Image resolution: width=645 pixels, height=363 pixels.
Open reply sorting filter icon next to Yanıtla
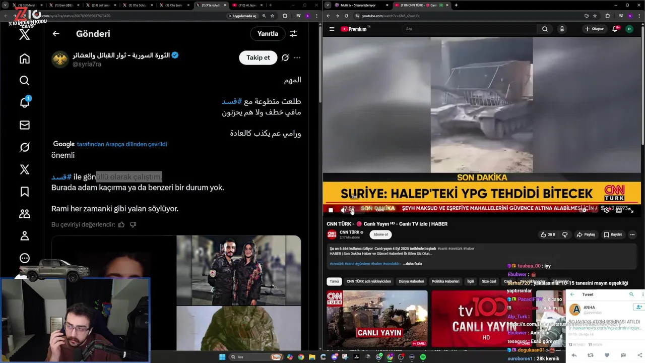pyautogui.click(x=293, y=34)
